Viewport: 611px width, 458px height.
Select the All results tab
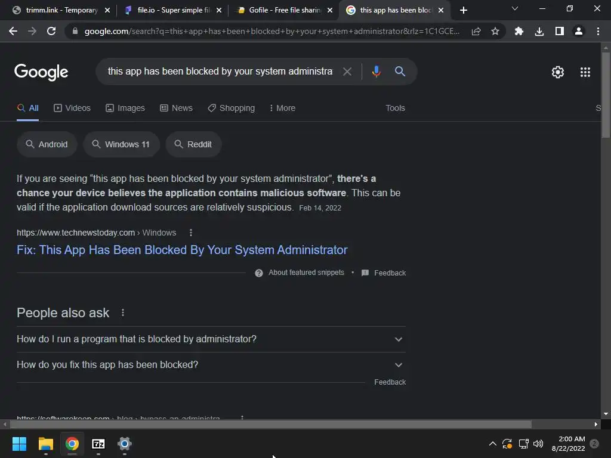[x=27, y=109]
